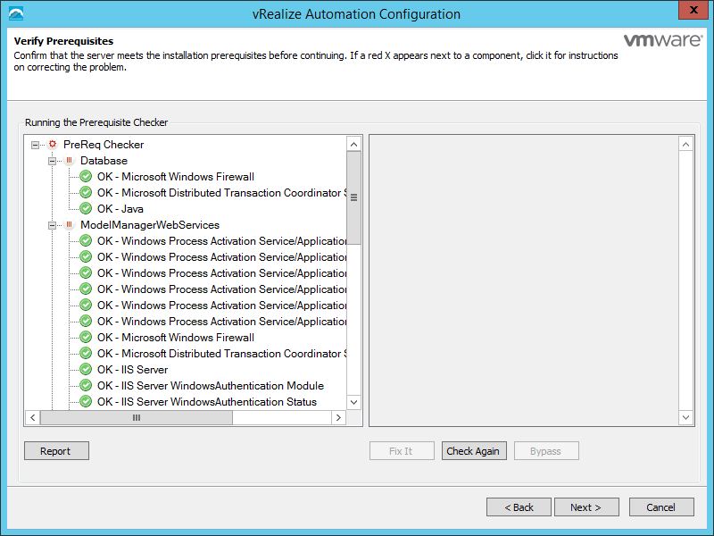Image resolution: width=714 pixels, height=536 pixels.
Task: Click tree panel vertical scrollbar down arrow
Action: click(x=353, y=402)
